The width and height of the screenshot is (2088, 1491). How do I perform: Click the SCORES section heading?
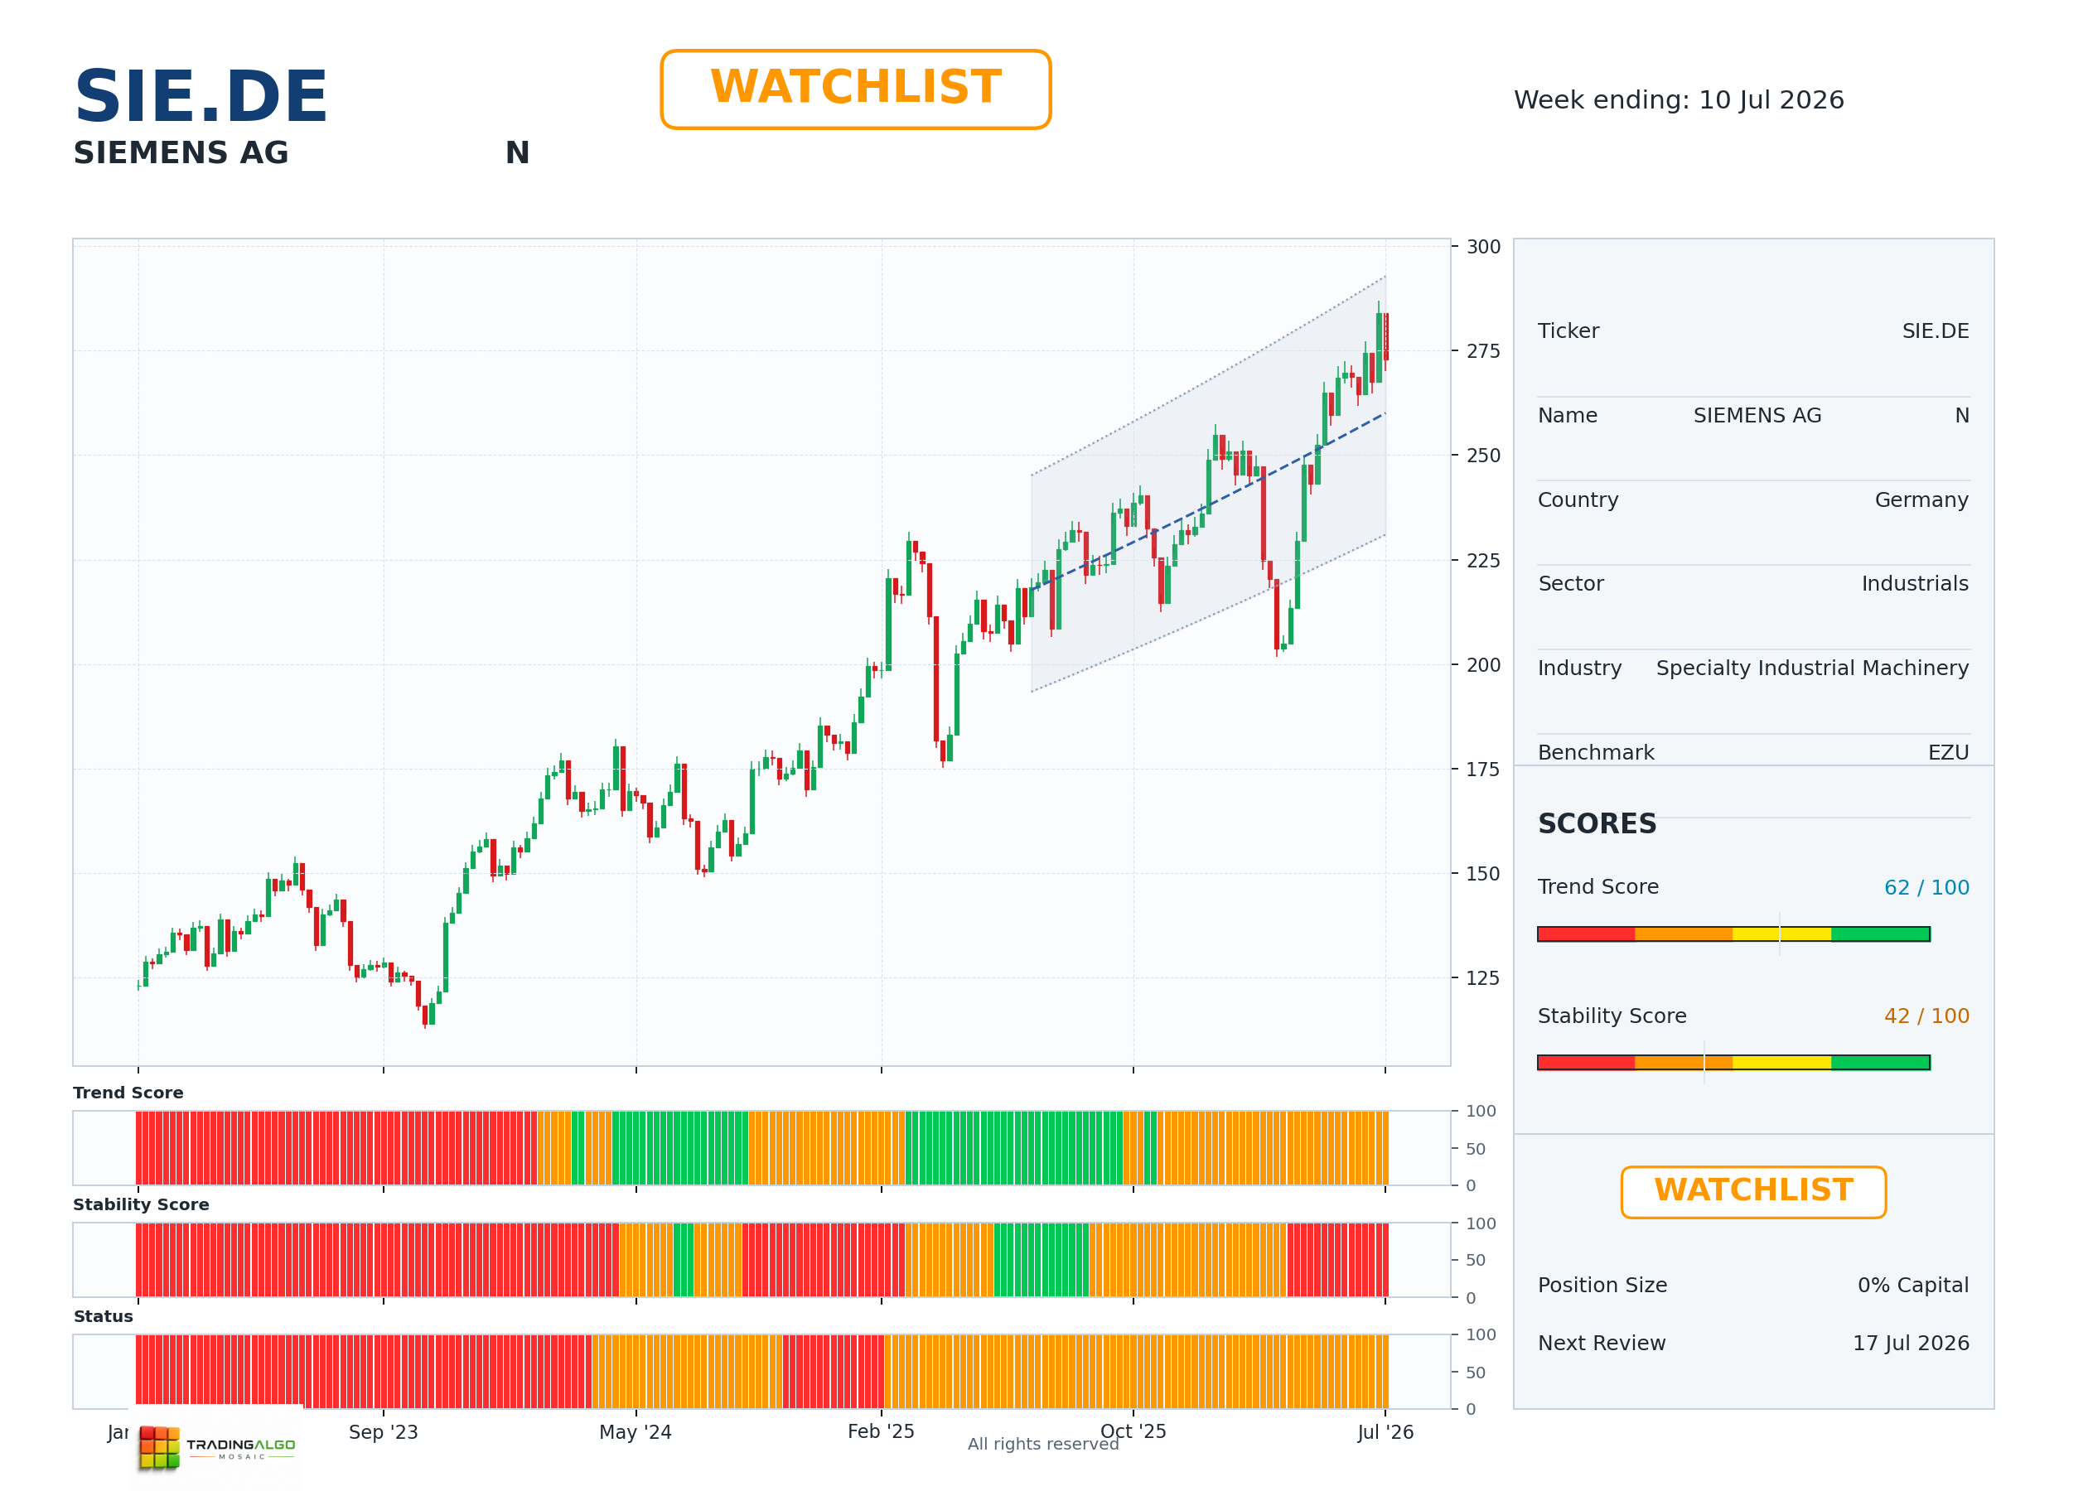pyautogui.click(x=1597, y=823)
